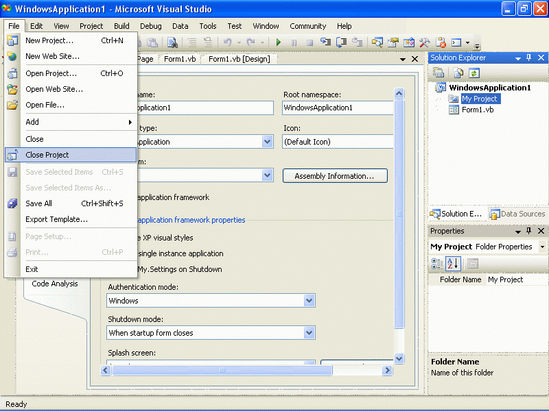
Task: Pin the Properties panel
Action: pos(528,231)
